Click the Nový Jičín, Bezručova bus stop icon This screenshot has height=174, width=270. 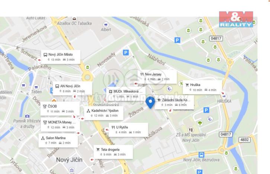coord(201,155)
